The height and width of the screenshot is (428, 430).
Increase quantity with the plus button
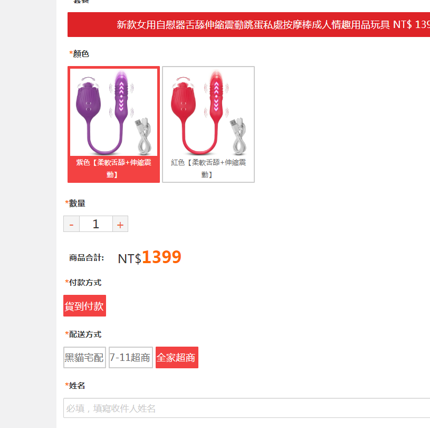120,224
